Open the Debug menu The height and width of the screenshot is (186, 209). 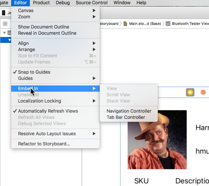(x=63, y=3)
